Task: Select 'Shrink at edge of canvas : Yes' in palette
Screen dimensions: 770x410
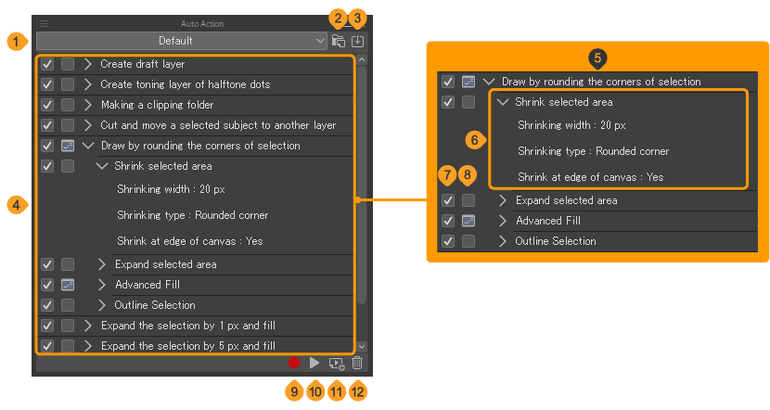Action: (x=190, y=241)
